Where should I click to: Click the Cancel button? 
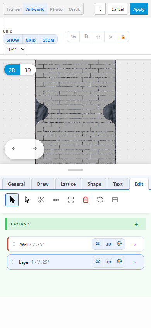117,9
